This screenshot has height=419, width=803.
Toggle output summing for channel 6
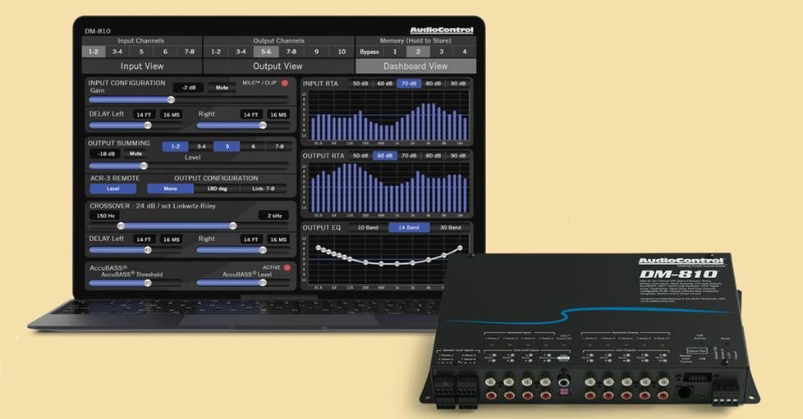(x=253, y=147)
